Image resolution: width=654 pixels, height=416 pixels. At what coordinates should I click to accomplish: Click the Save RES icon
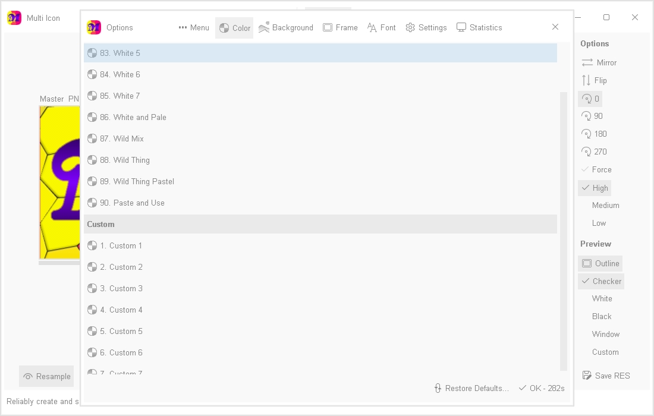[587, 376]
